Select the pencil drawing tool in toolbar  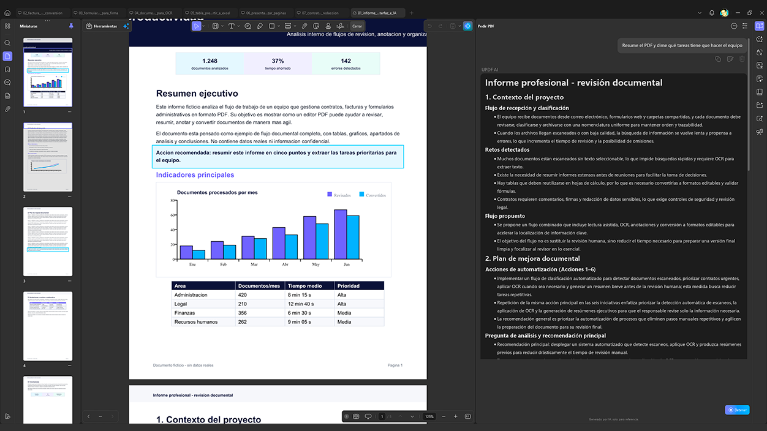(260, 26)
